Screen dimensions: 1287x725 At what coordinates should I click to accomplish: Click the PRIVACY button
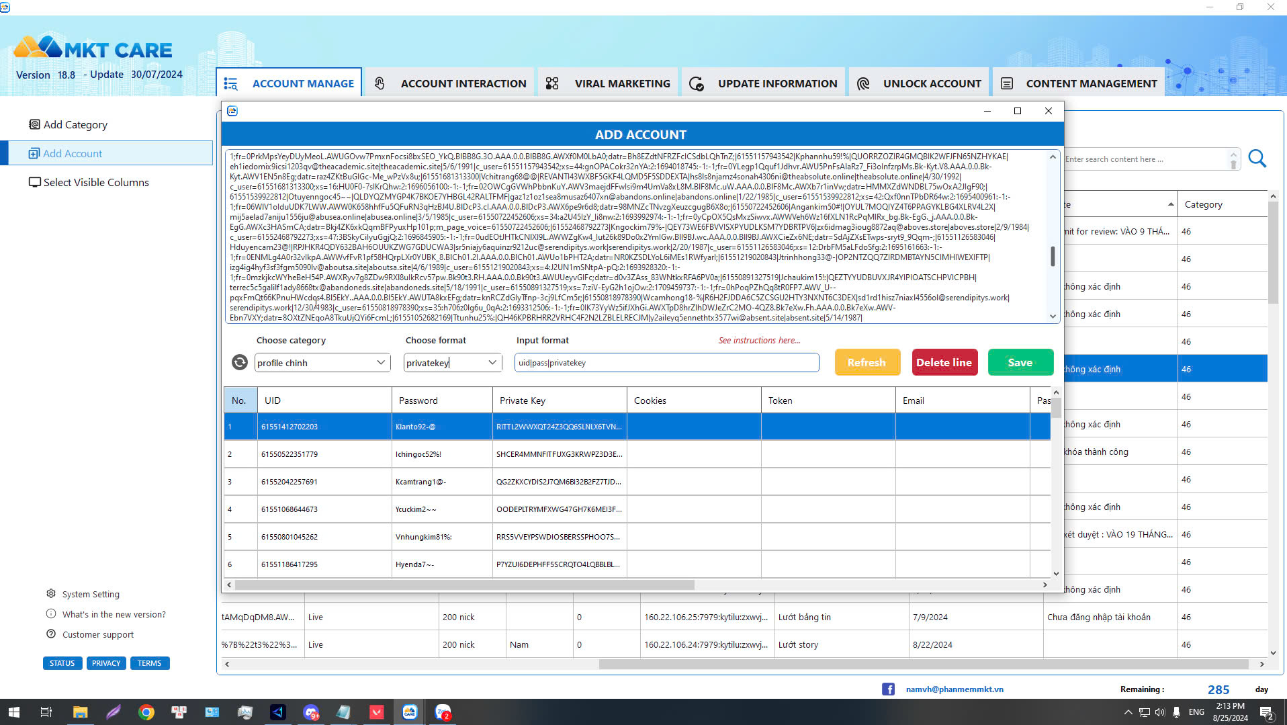(106, 663)
